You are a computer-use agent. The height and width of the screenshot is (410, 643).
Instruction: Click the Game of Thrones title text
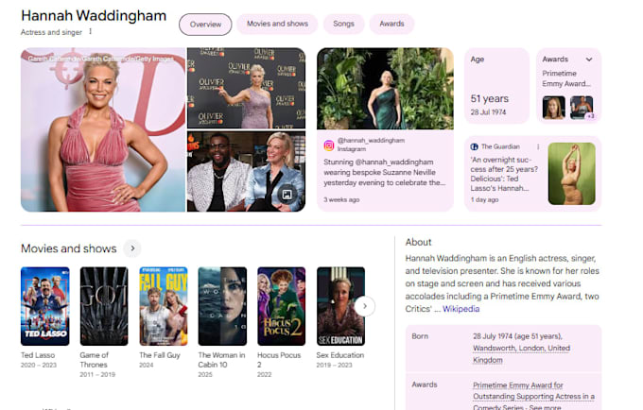[95, 360]
